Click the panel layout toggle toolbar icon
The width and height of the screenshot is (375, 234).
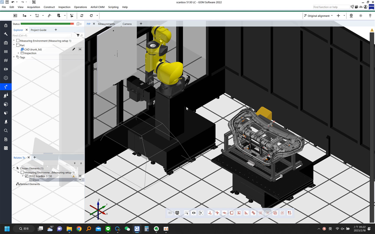click(x=15, y=15)
